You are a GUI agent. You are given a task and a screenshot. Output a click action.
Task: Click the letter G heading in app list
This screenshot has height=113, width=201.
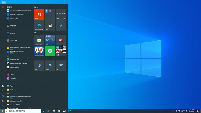click(x=8, y=37)
